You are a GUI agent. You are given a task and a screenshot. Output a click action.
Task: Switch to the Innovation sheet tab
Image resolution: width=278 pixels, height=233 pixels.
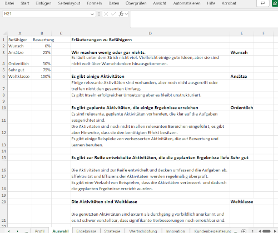[x=176, y=231]
